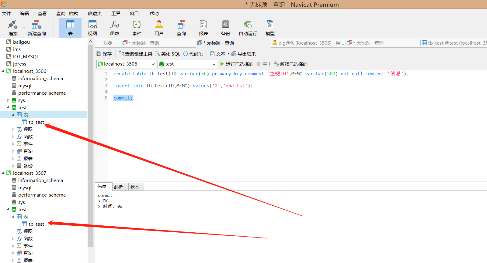Open 代码段 (Code Snippet) panel
The height and width of the screenshot is (263, 487).
pos(193,54)
